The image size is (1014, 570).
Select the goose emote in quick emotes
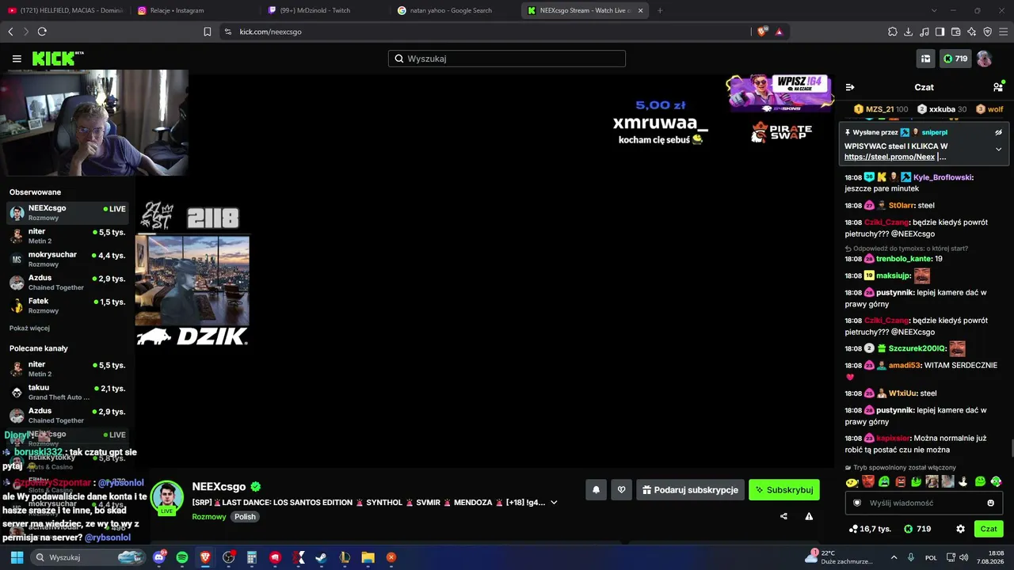point(963,481)
